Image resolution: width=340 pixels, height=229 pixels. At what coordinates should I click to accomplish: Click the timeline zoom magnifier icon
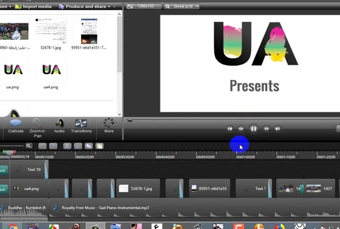(x=29, y=146)
